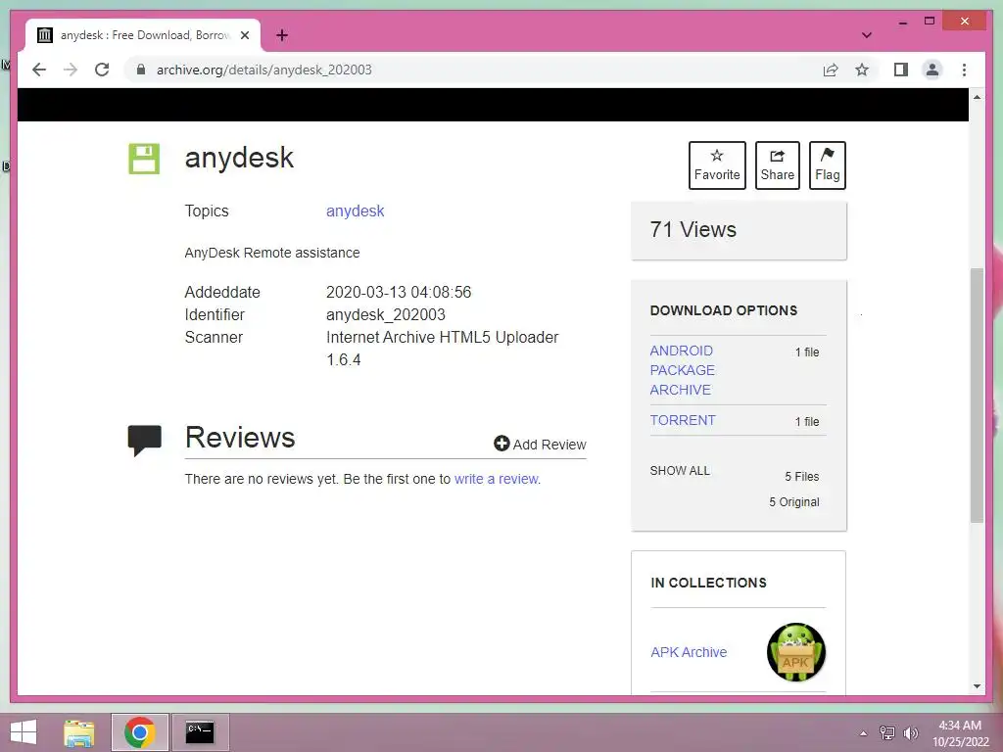Maximize the Chrome window
This screenshot has height=752, width=1003.
click(930, 22)
